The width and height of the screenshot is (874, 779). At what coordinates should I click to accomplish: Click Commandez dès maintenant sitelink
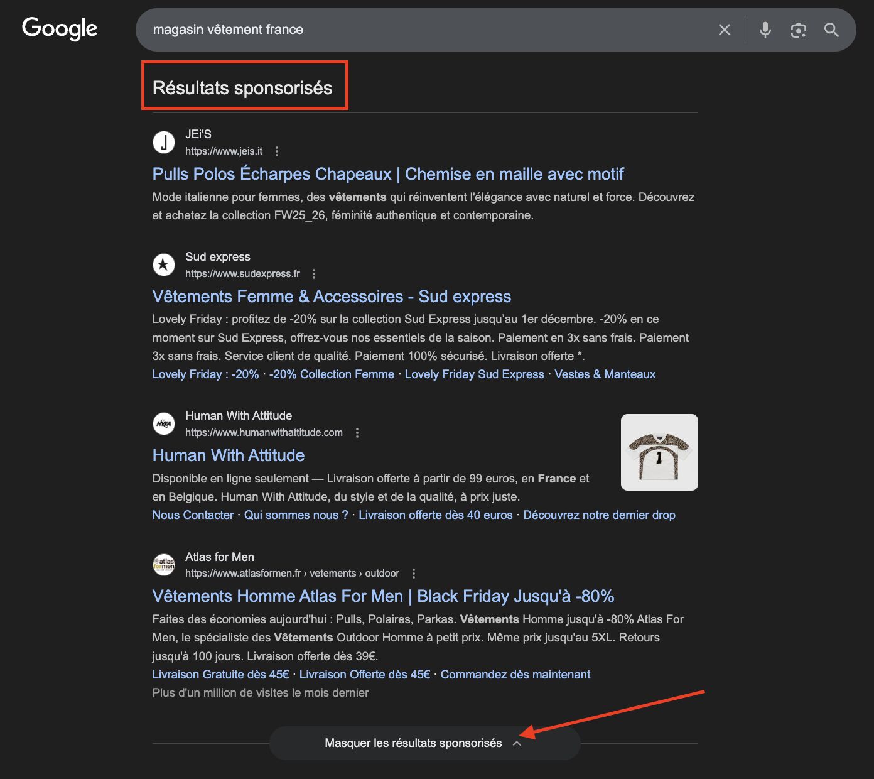click(515, 675)
